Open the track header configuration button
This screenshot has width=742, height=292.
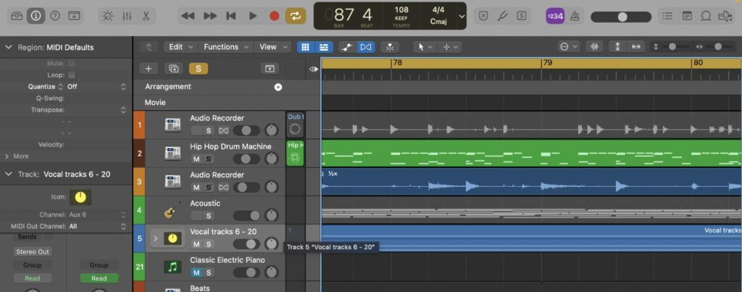270,69
